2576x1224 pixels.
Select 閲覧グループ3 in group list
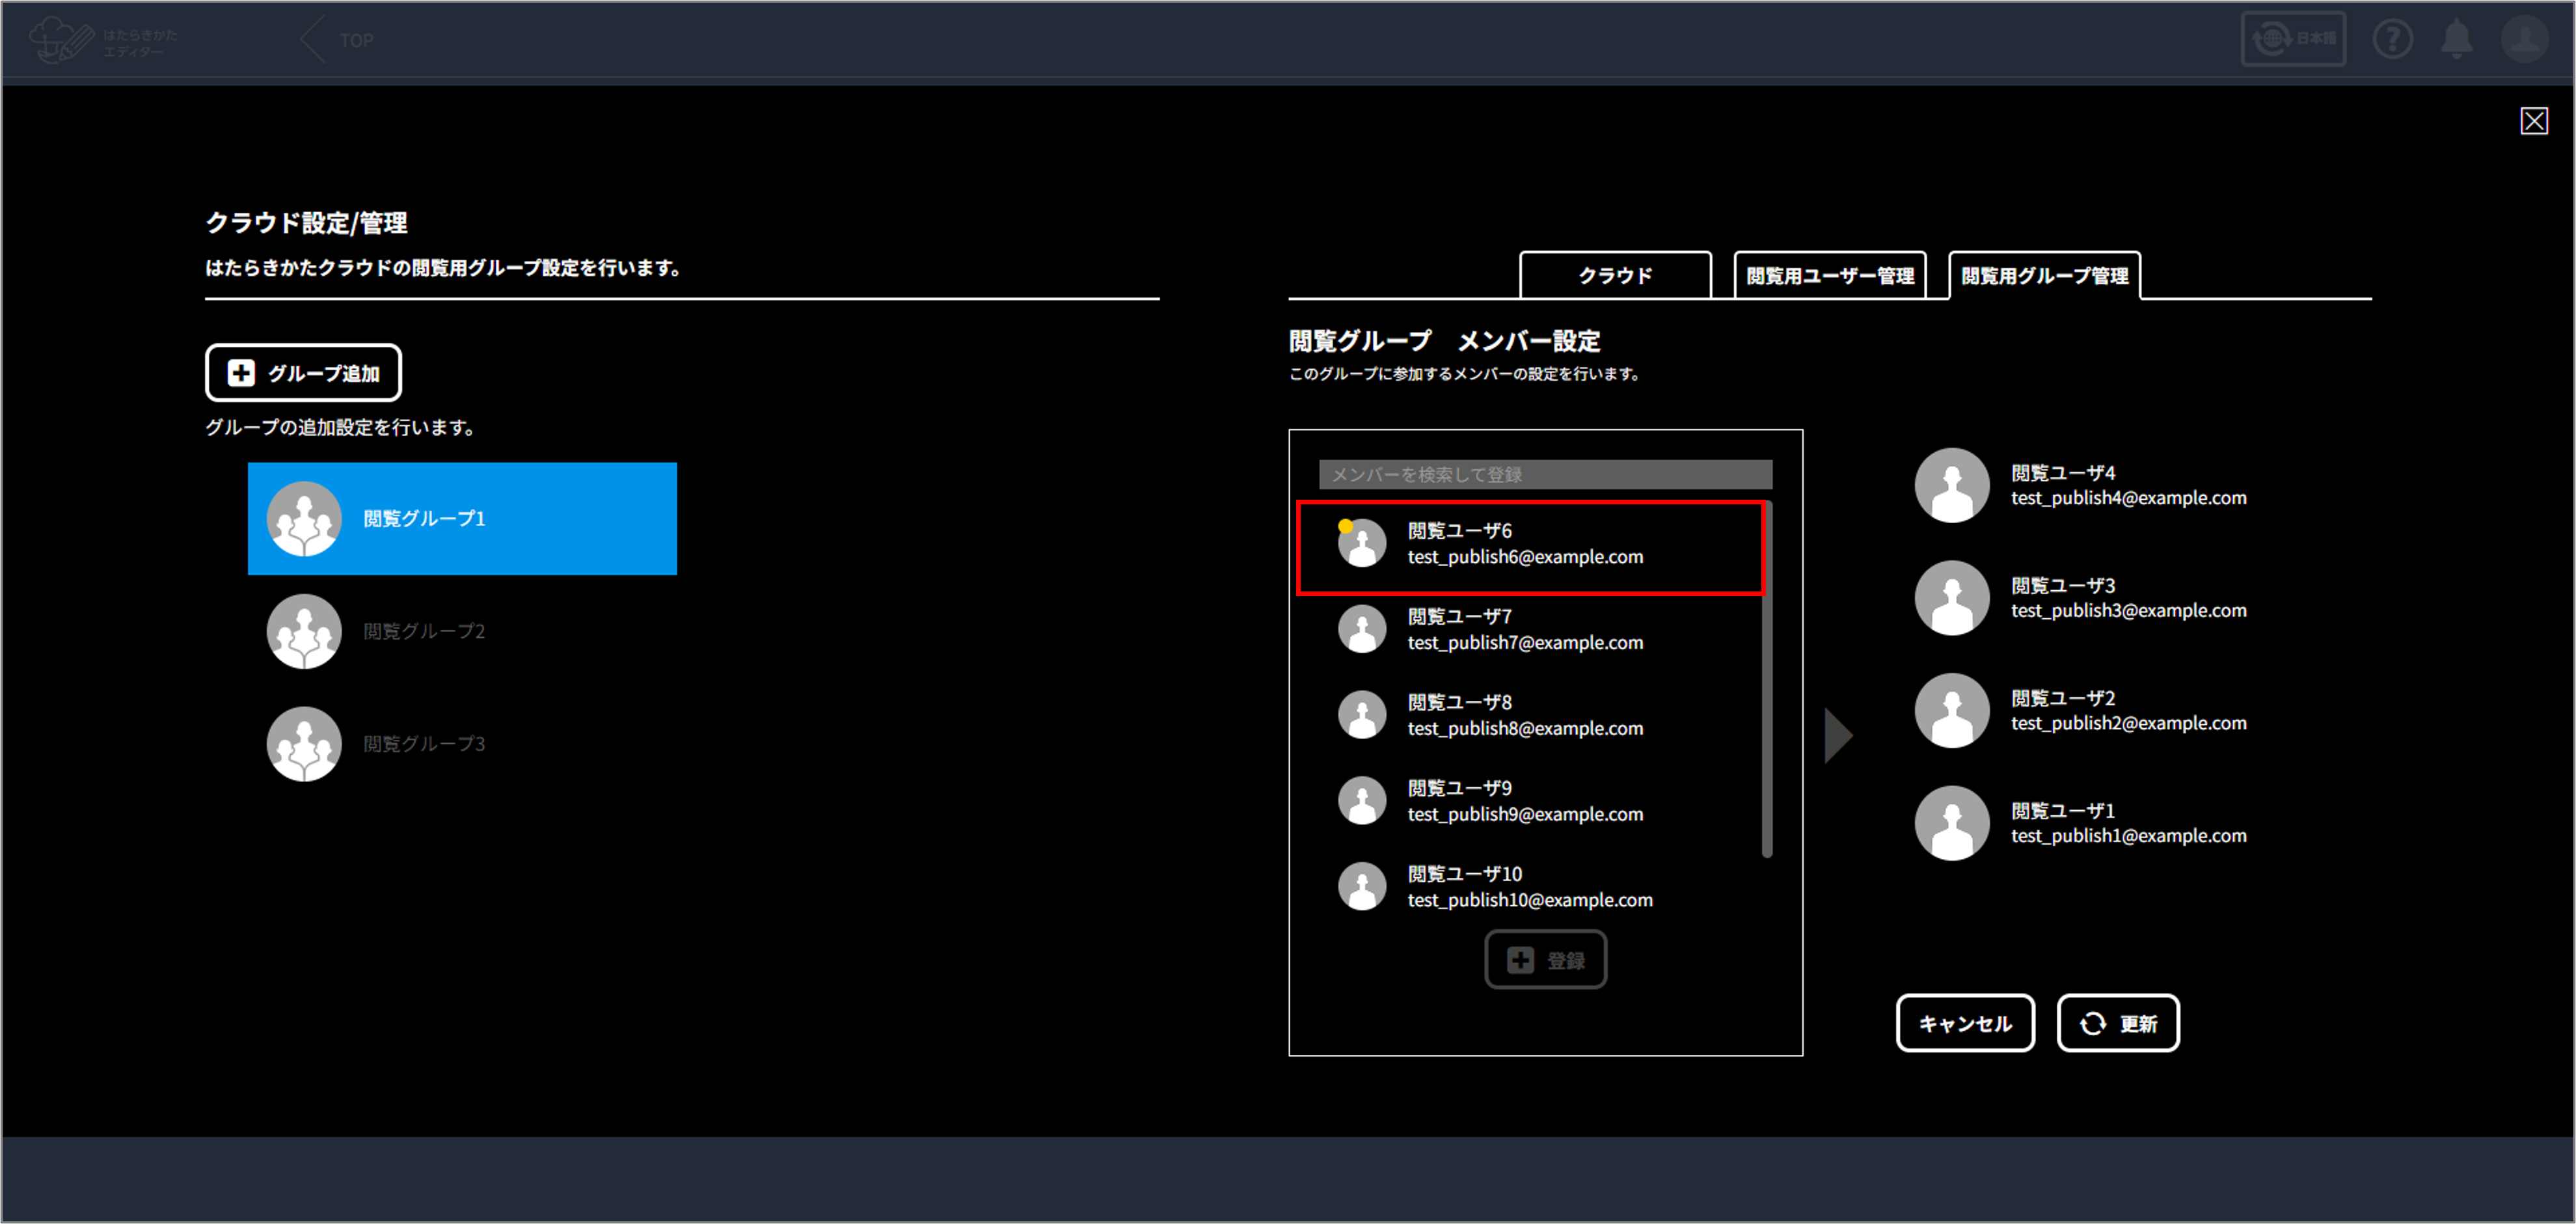424,744
